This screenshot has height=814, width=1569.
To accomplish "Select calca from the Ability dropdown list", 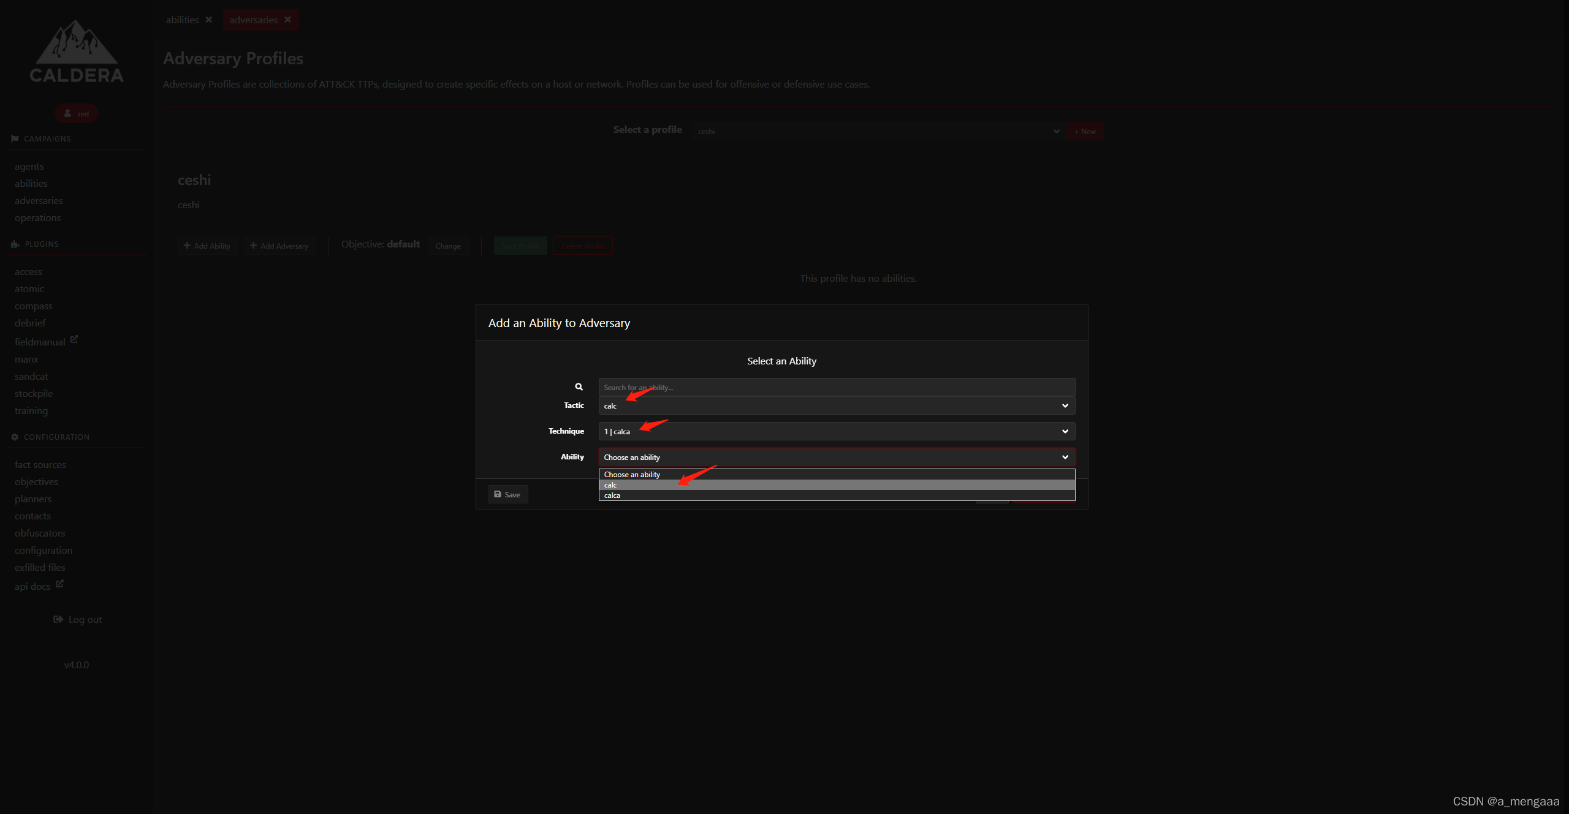I will click(x=613, y=495).
